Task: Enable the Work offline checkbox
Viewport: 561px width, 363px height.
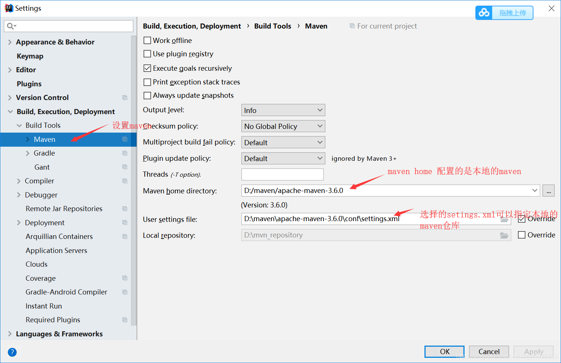Action: coord(147,40)
